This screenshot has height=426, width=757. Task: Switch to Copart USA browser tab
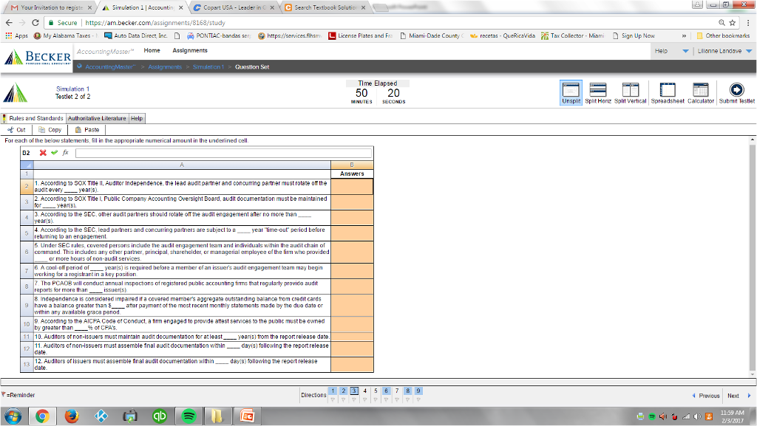click(234, 7)
